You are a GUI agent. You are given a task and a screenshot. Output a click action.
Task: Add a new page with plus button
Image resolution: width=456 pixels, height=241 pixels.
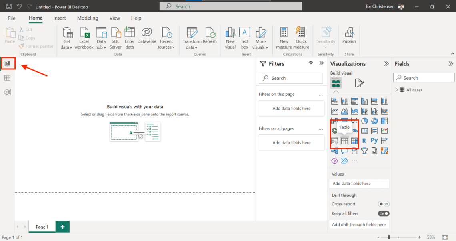point(62,227)
